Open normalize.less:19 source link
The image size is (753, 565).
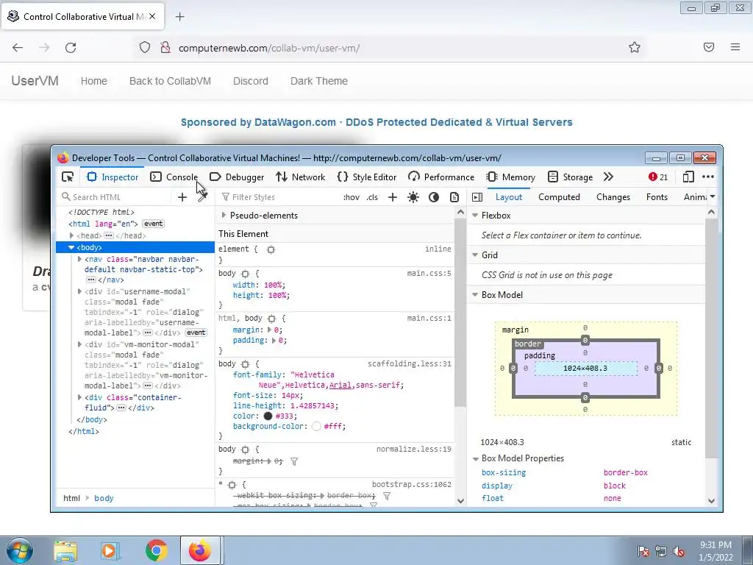pos(413,449)
